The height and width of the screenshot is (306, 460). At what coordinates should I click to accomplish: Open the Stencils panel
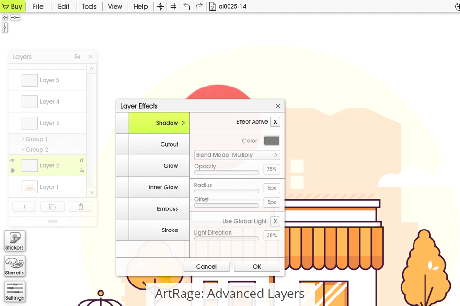15,266
